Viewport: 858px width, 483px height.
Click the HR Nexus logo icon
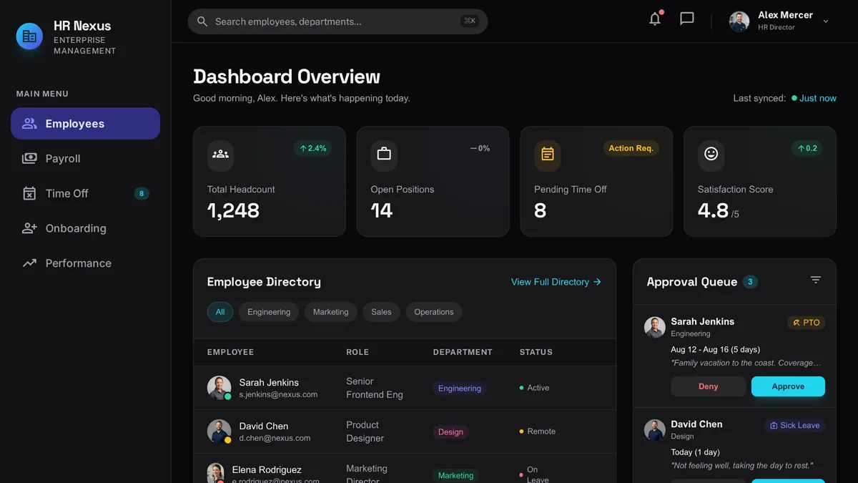coord(29,36)
